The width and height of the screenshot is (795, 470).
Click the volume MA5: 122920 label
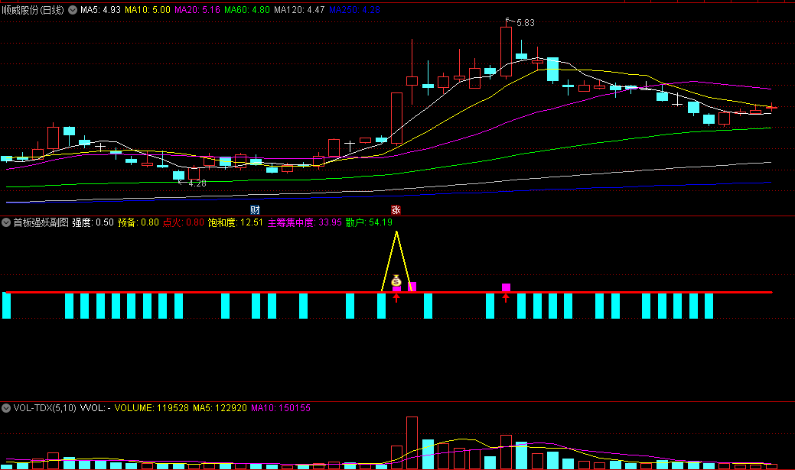tap(220, 407)
